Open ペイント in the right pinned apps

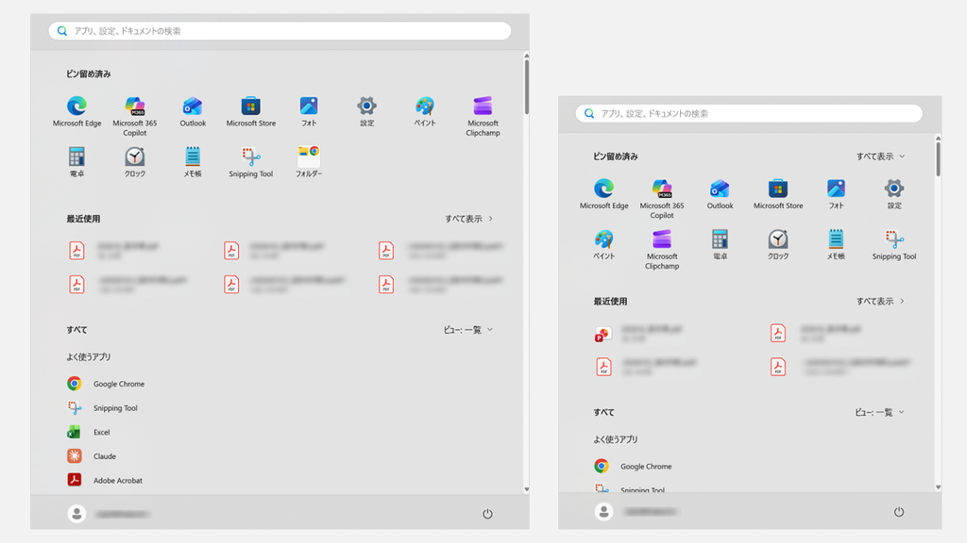coord(603,244)
